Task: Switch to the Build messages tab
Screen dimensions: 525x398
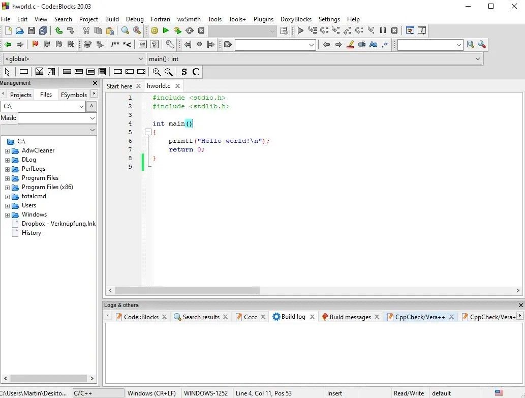Action: click(x=350, y=317)
